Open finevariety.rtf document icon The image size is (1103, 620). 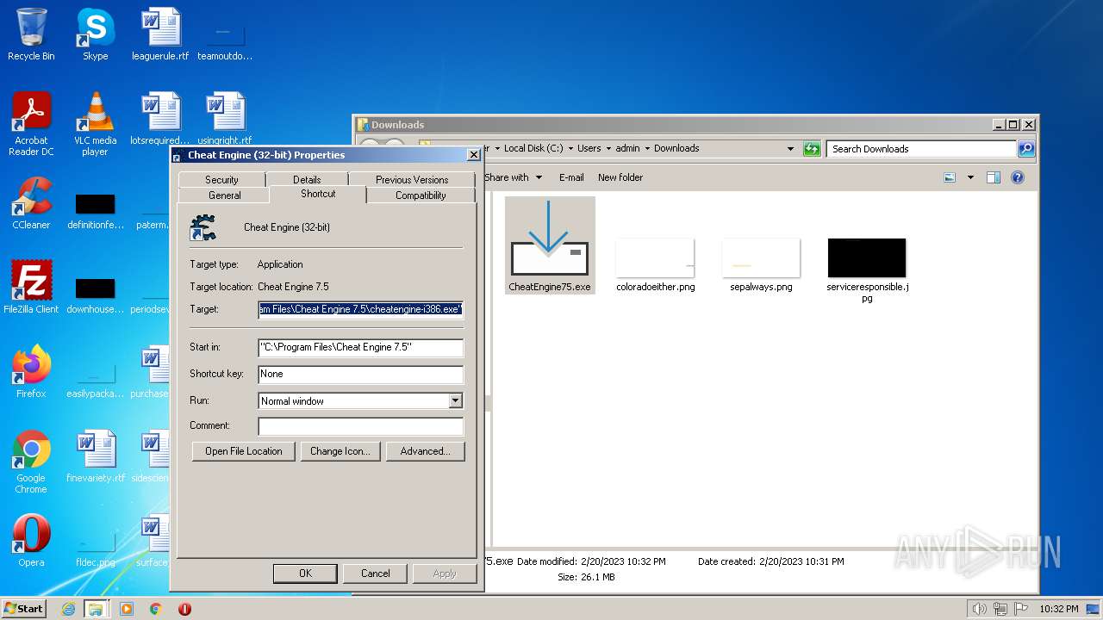click(95, 456)
